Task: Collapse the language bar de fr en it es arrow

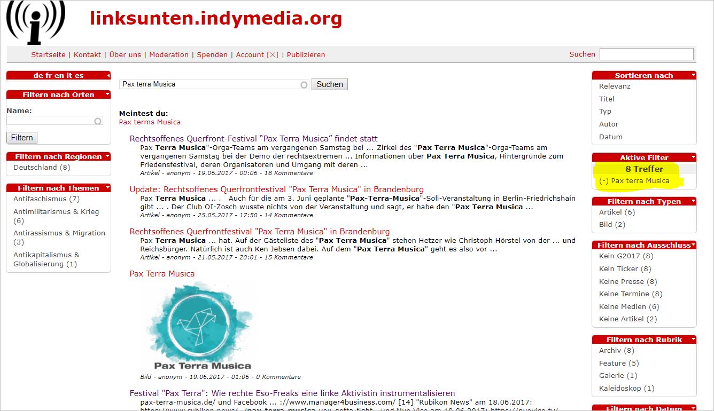Action: pyautogui.click(x=107, y=75)
